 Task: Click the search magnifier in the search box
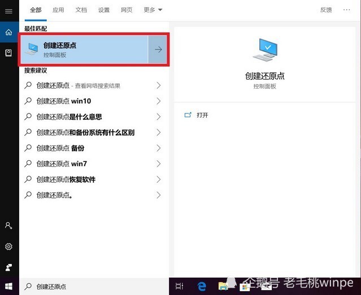coord(28,287)
